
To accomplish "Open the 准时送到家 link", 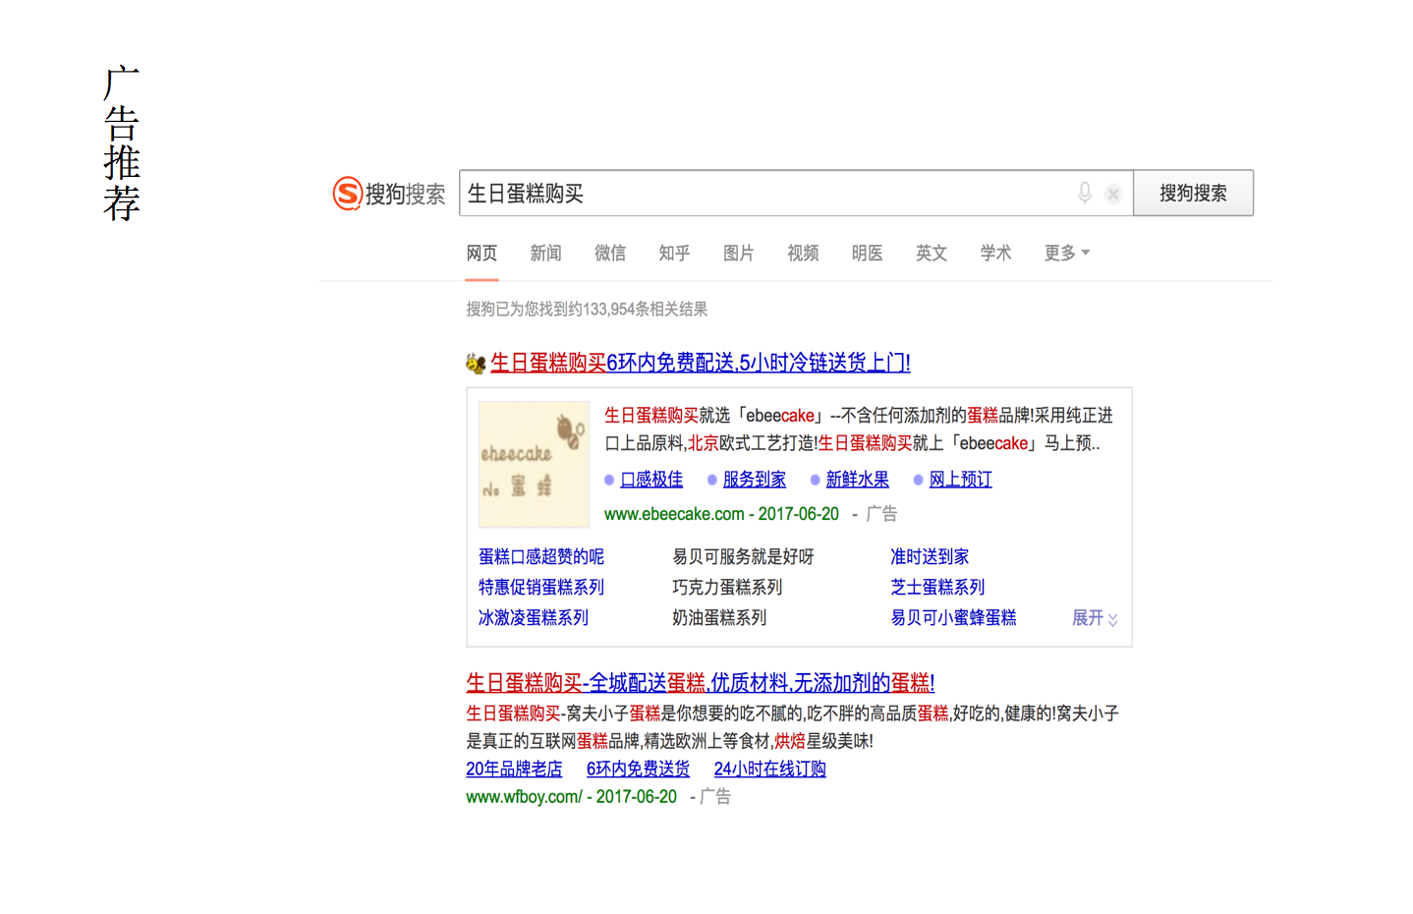I will click(930, 557).
